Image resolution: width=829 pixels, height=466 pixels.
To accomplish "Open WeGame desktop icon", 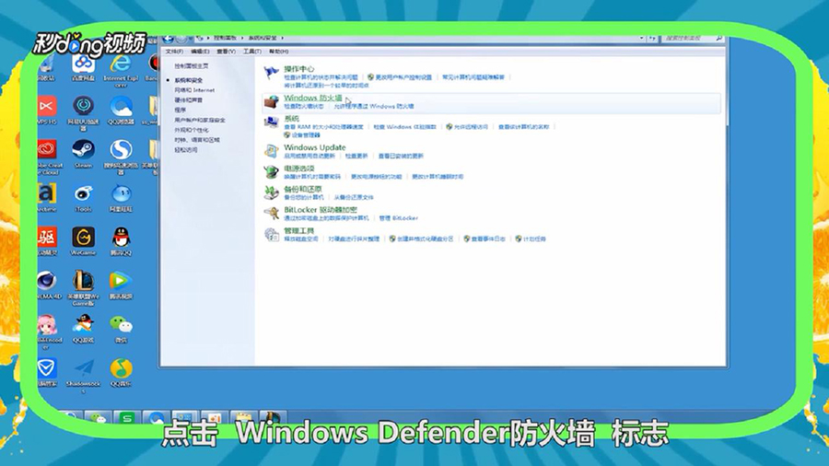I will click(x=84, y=238).
